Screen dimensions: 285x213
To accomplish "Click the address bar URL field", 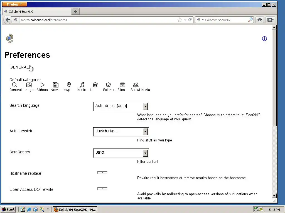I will point(98,20).
